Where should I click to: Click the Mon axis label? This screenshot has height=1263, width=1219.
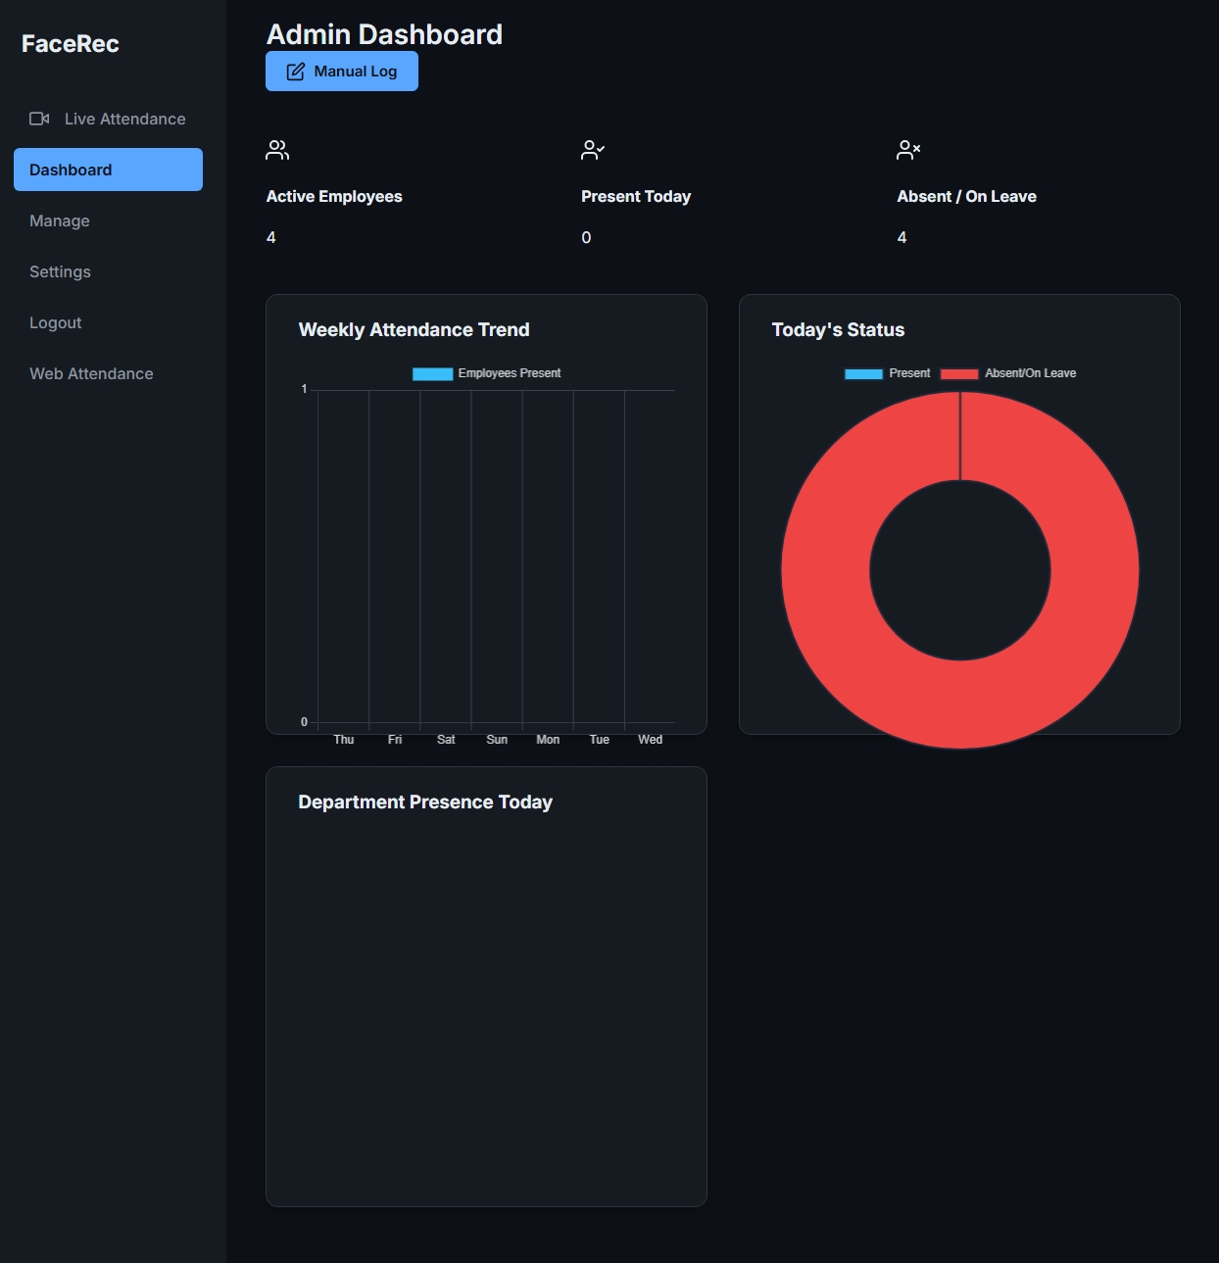point(548,740)
